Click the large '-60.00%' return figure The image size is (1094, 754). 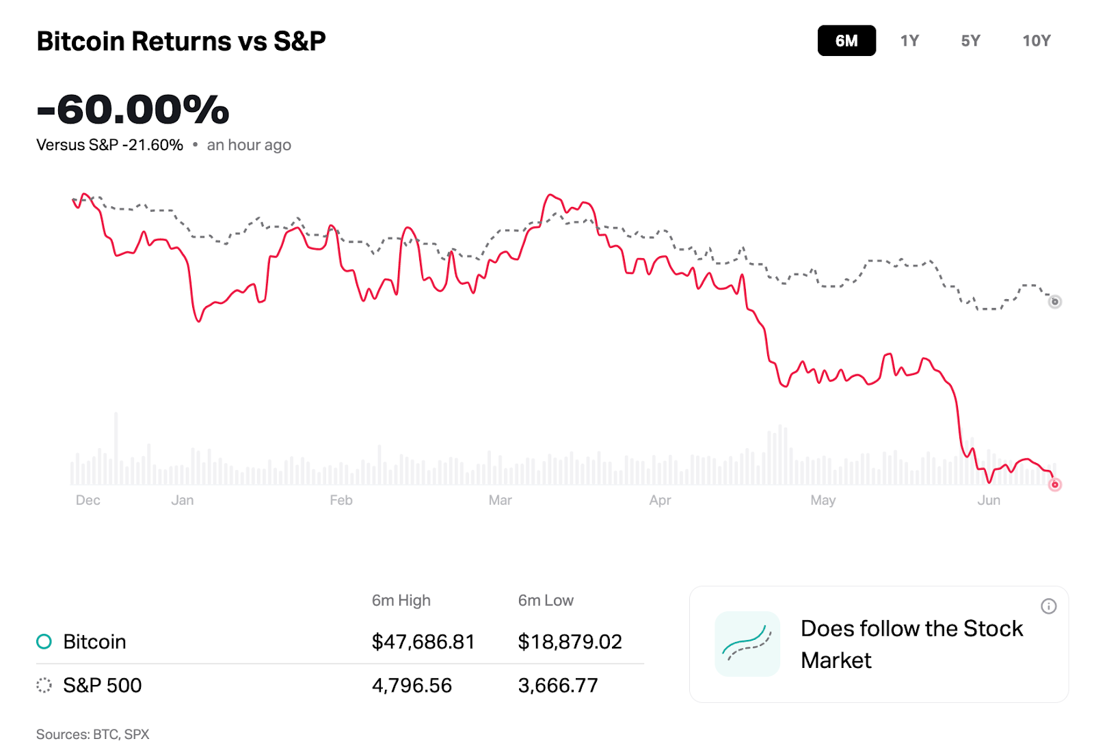click(x=132, y=109)
